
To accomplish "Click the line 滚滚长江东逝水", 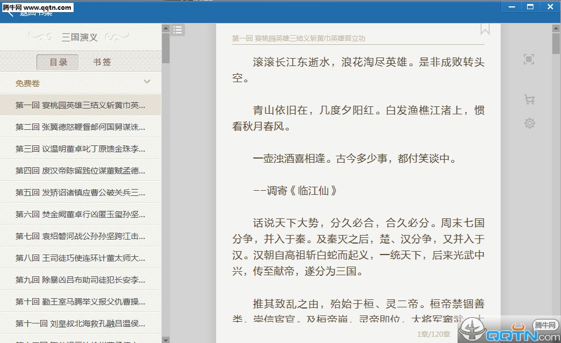I will [x=358, y=70].
